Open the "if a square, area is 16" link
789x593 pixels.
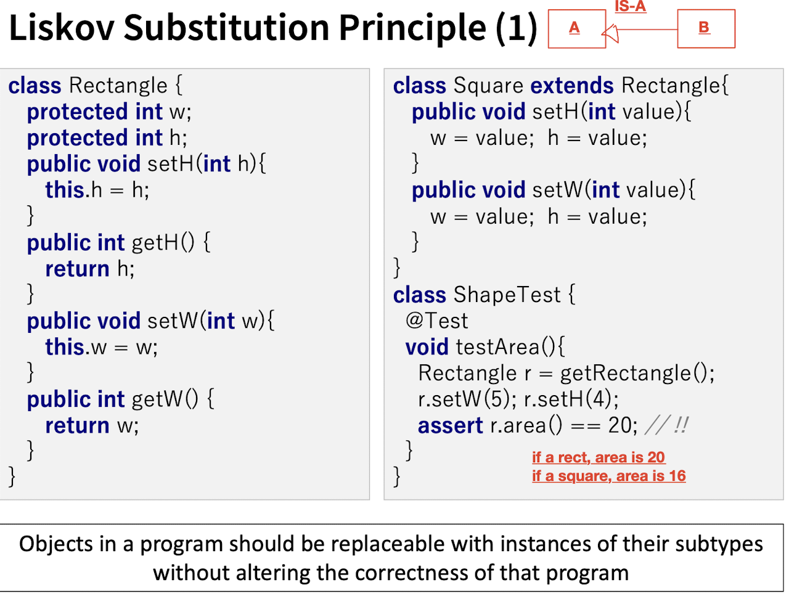pyautogui.click(x=608, y=476)
